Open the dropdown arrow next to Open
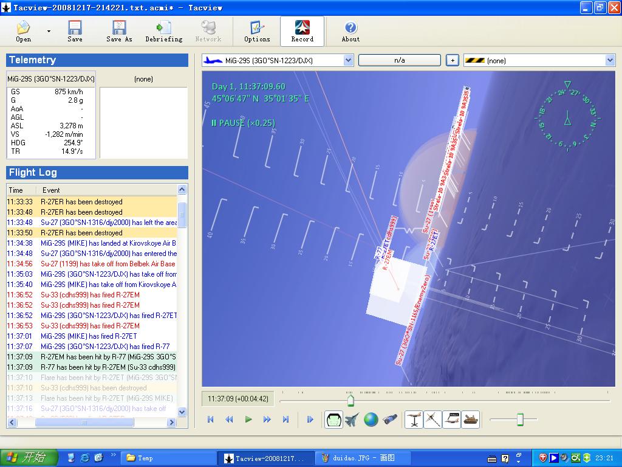Screen dimensions: 622x467 (x=49, y=31)
